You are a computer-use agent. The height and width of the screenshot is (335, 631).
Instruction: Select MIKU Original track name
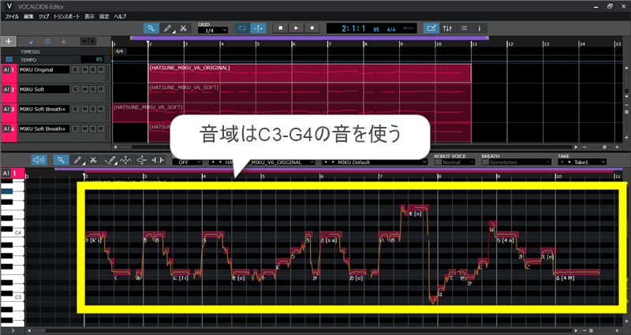[x=44, y=69]
